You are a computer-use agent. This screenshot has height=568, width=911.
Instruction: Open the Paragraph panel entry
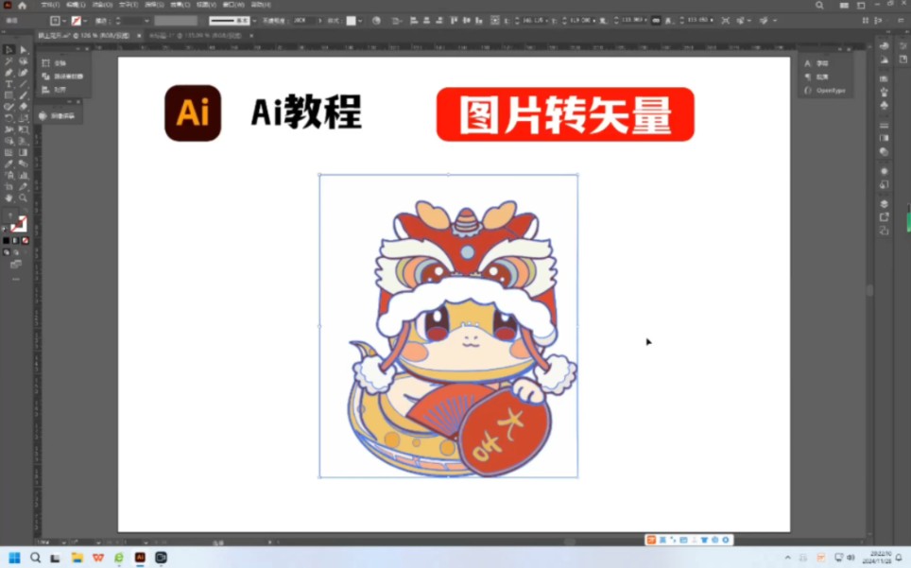coord(816,77)
